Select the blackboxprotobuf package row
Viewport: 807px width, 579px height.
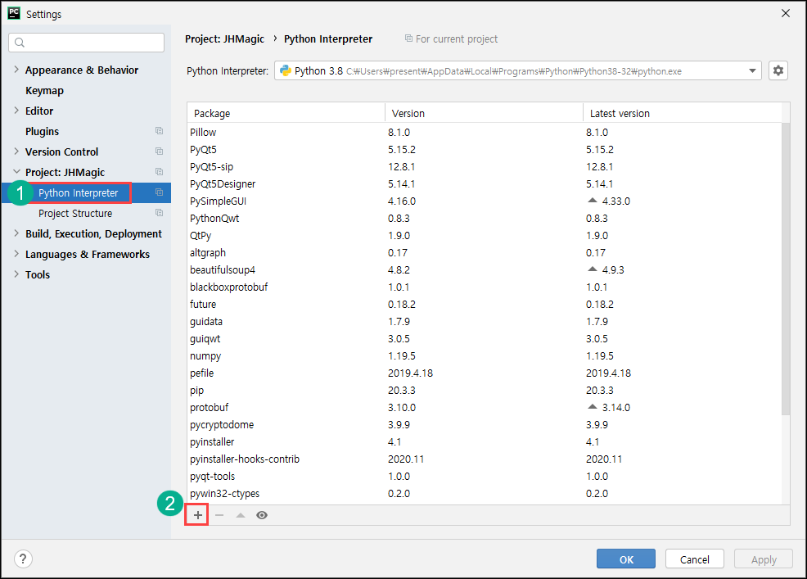484,287
